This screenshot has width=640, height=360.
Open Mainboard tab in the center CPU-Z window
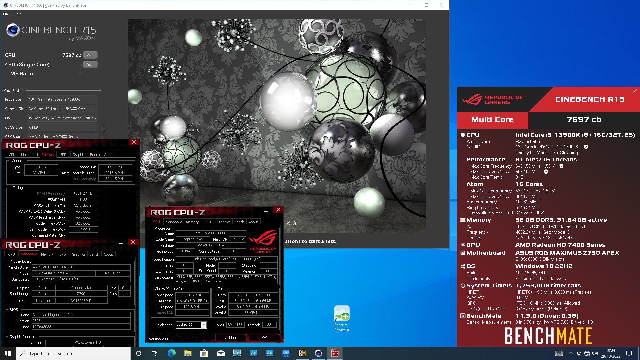(x=174, y=222)
